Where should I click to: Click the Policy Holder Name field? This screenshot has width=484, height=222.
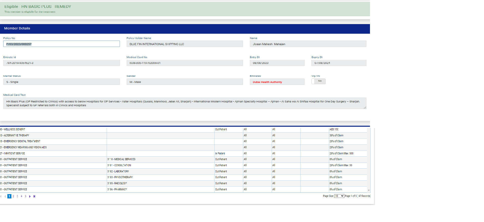(x=184, y=44)
